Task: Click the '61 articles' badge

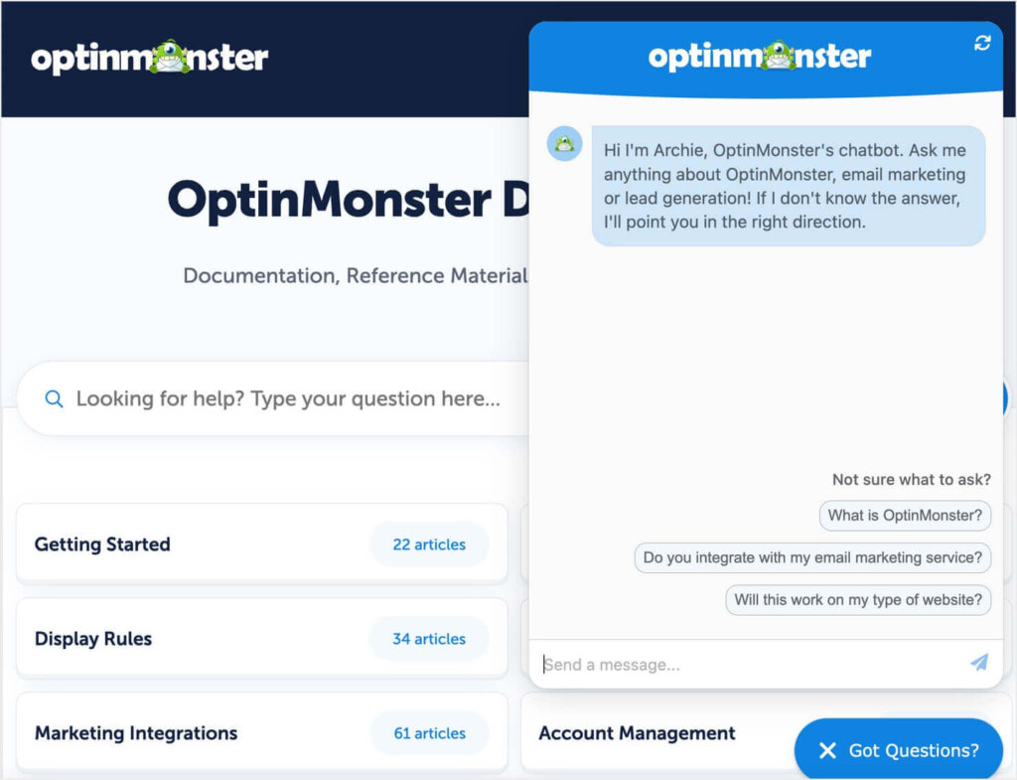Action: point(429,733)
